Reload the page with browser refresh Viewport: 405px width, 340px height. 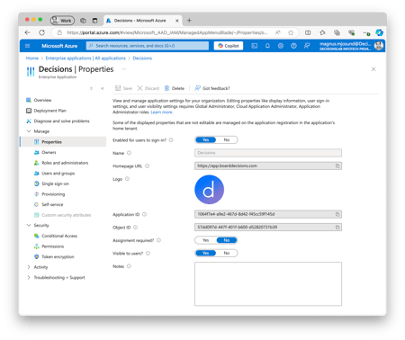point(41,32)
